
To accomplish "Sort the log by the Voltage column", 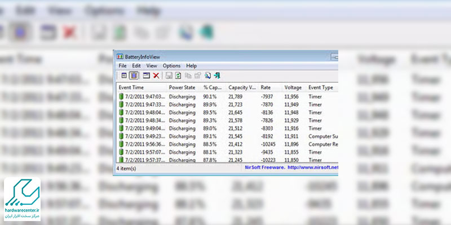I will 293,88.
